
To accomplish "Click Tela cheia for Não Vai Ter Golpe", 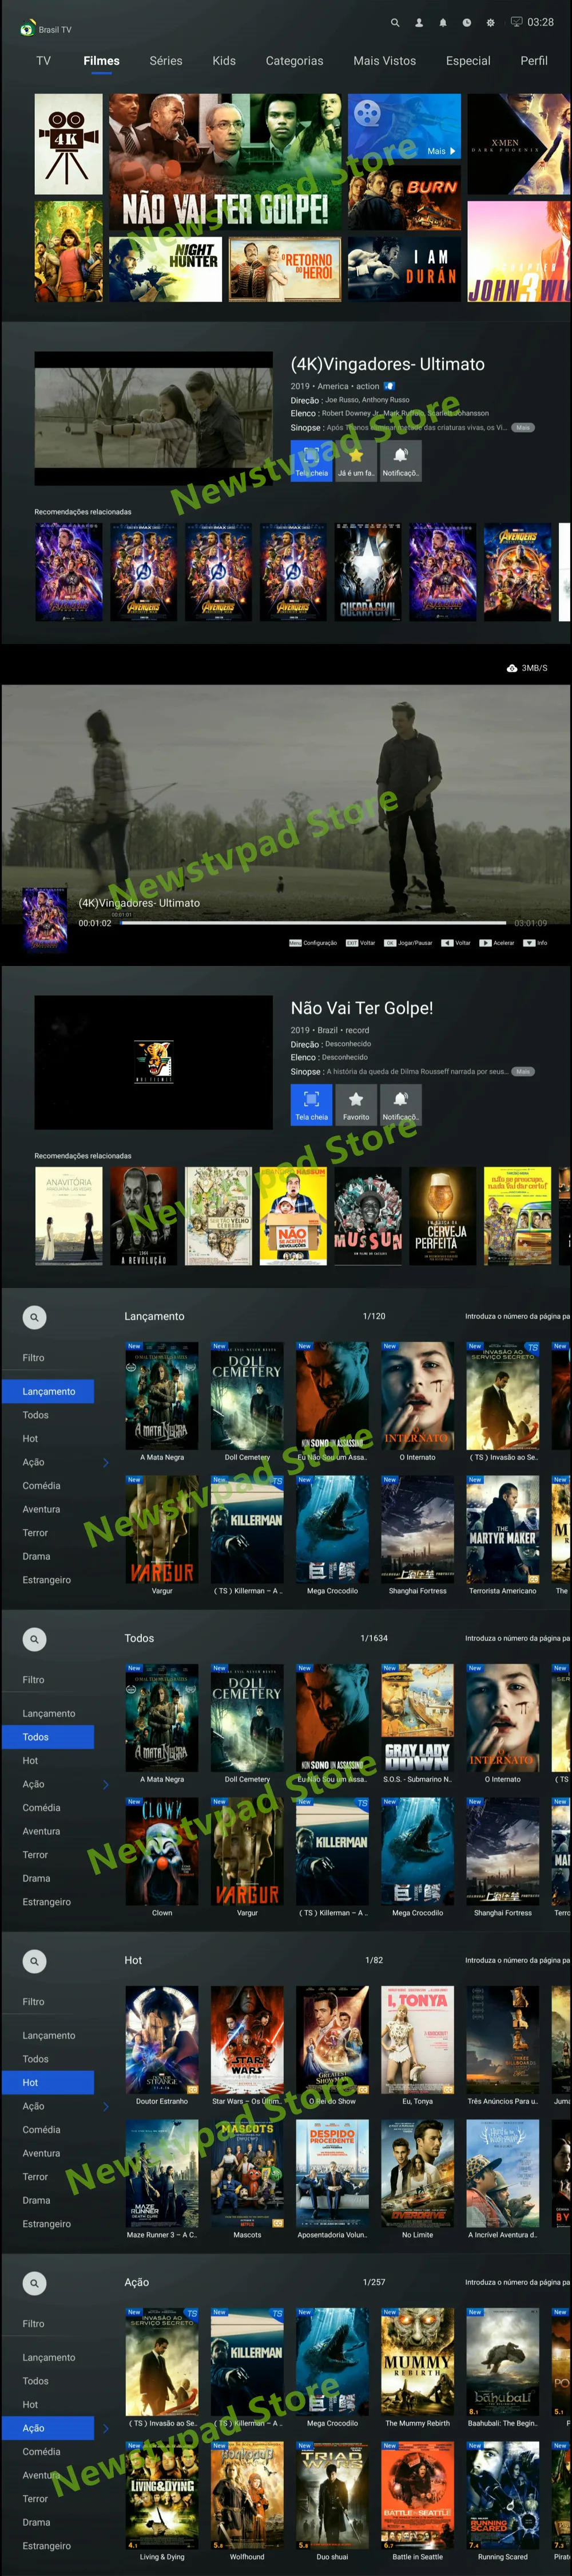I will tap(312, 1105).
